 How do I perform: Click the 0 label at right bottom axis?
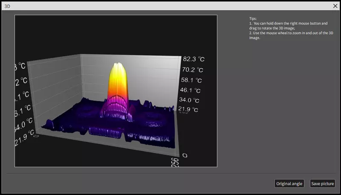pyautogui.click(x=184, y=155)
